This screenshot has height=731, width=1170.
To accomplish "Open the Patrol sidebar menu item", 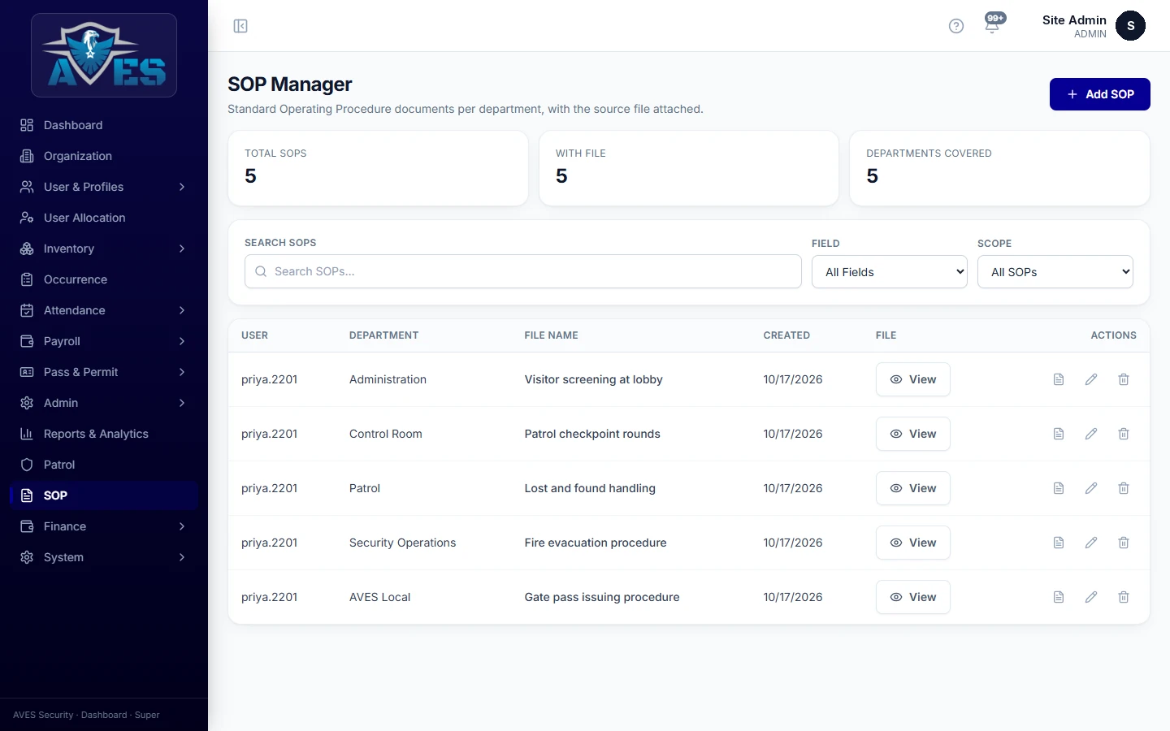I will click(104, 465).
